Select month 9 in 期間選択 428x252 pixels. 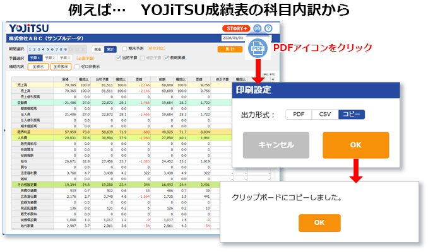pyautogui.click(x=65, y=49)
